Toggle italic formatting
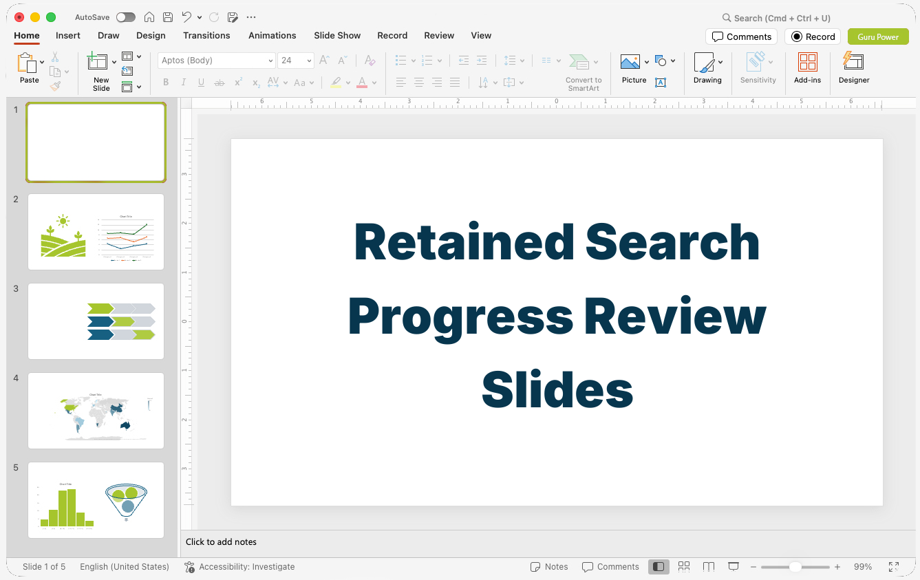This screenshot has width=920, height=580. click(x=184, y=83)
